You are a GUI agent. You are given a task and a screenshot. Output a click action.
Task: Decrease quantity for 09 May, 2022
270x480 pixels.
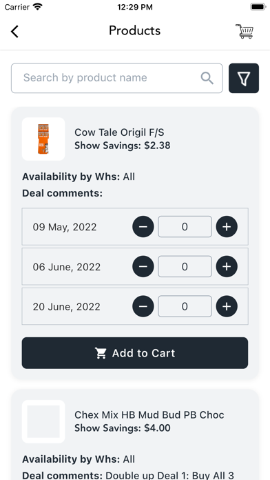(x=143, y=226)
